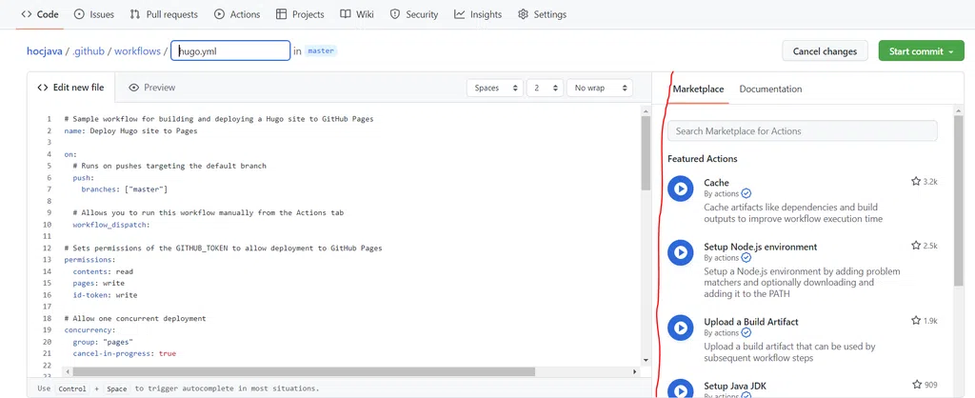Open the repository Settings tab
The width and height of the screenshot is (975, 398).
coord(542,14)
